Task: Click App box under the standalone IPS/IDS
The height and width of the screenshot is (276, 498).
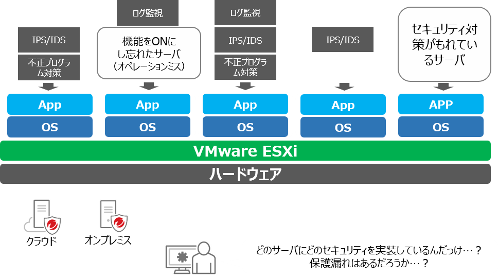Action: [343, 105]
